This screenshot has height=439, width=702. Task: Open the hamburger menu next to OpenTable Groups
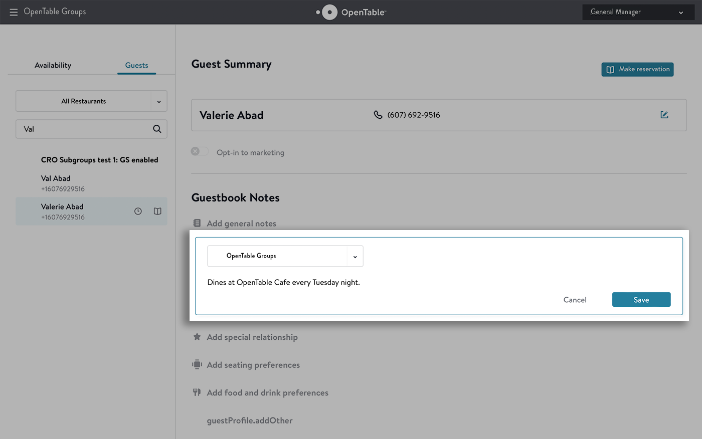[14, 12]
